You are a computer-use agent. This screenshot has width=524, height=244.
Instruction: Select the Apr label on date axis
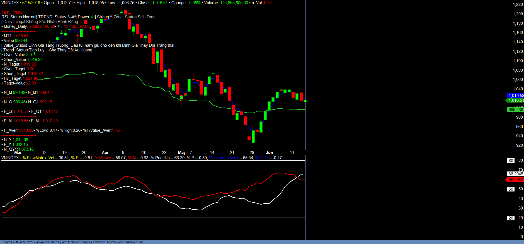(105, 153)
